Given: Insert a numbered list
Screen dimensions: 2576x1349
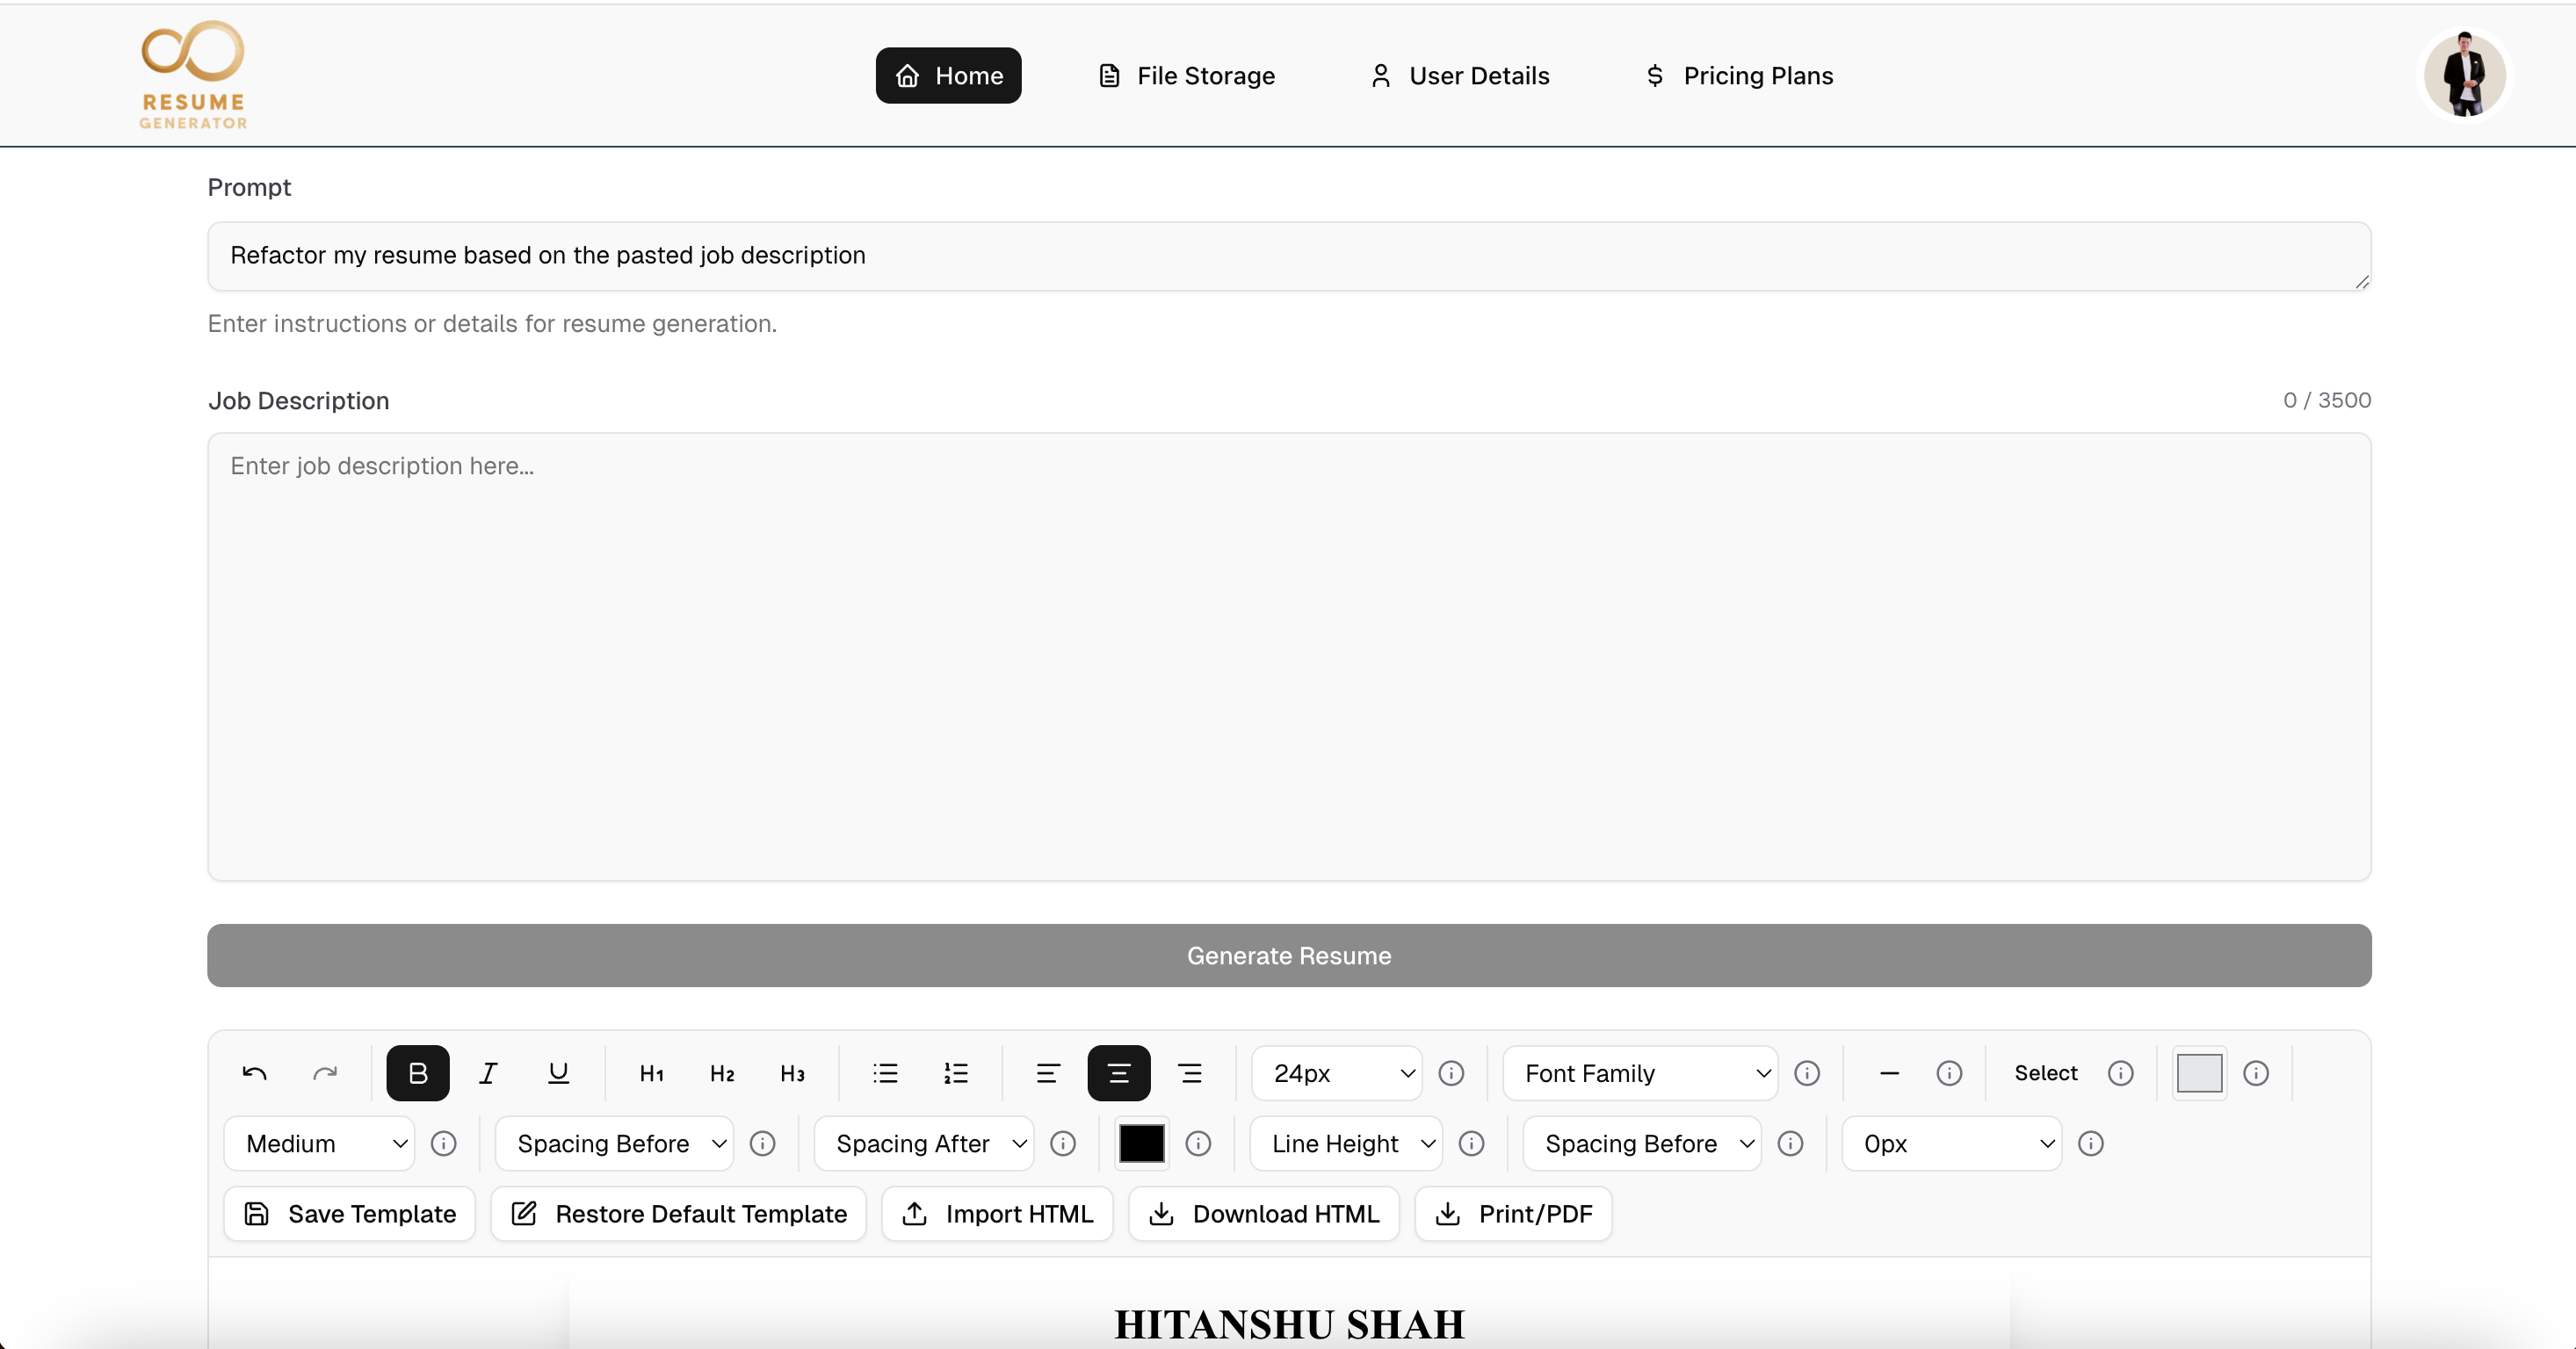Looking at the screenshot, I should click(x=955, y=1072).
